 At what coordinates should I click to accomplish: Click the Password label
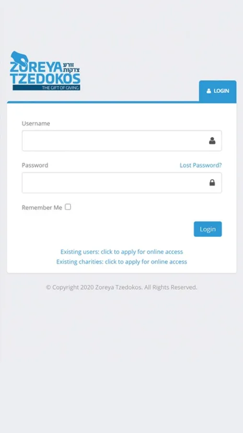[35, 165]
